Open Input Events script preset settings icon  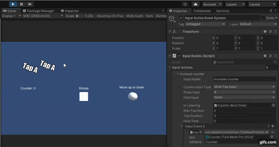click(270, 56)
